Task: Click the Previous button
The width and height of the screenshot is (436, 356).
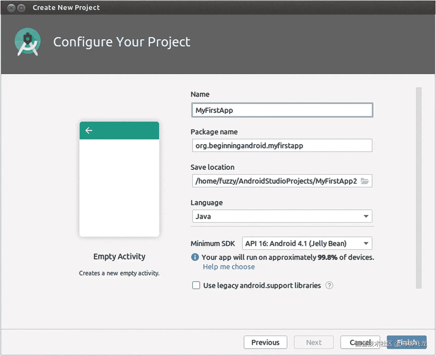Action: pyautogui.click(x=265, y=342)
